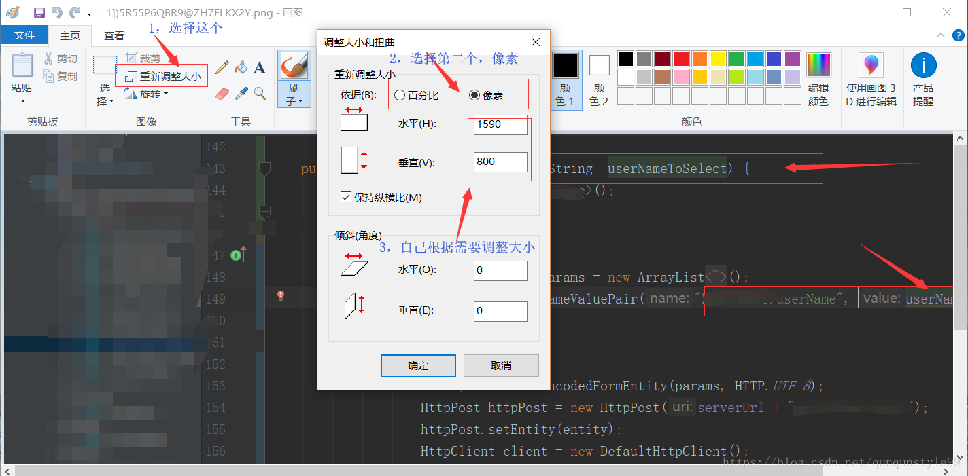Click the 复制 (Copy) icon

click(49, 76)
